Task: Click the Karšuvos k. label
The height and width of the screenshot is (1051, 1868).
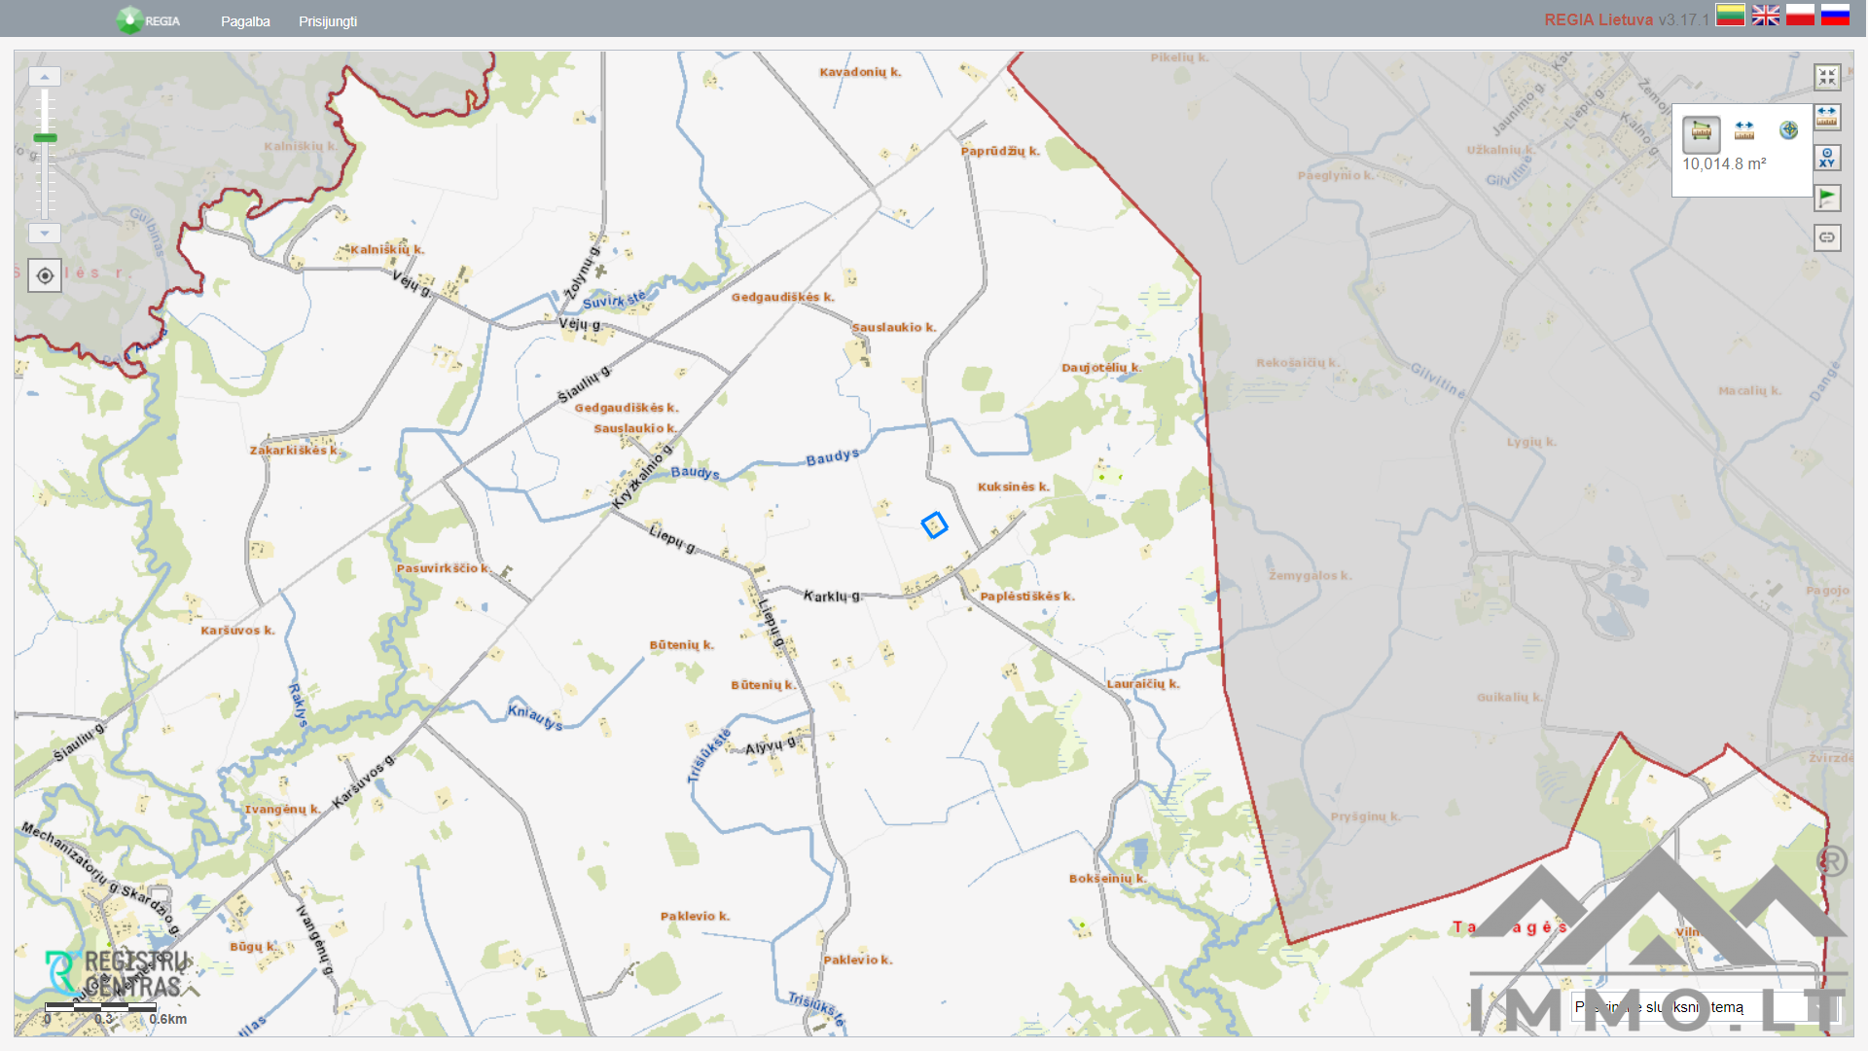Action: pos(237,631)
